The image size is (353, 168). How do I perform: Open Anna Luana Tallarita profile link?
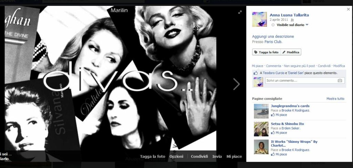pos(289,15)
